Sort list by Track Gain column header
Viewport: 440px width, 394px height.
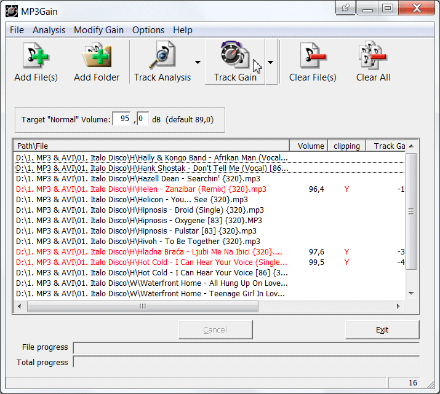[386, 146]
